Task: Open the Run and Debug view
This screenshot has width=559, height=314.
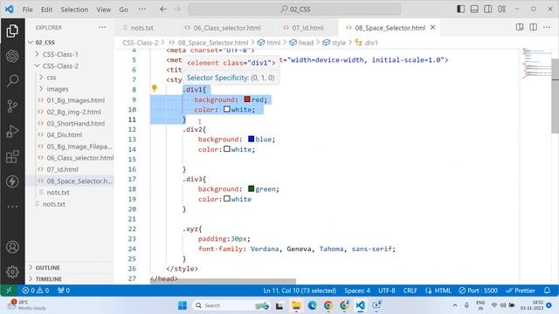Action: tap(12, 131)
